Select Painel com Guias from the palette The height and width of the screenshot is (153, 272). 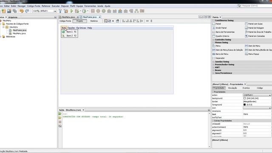(x=254, y=24)
